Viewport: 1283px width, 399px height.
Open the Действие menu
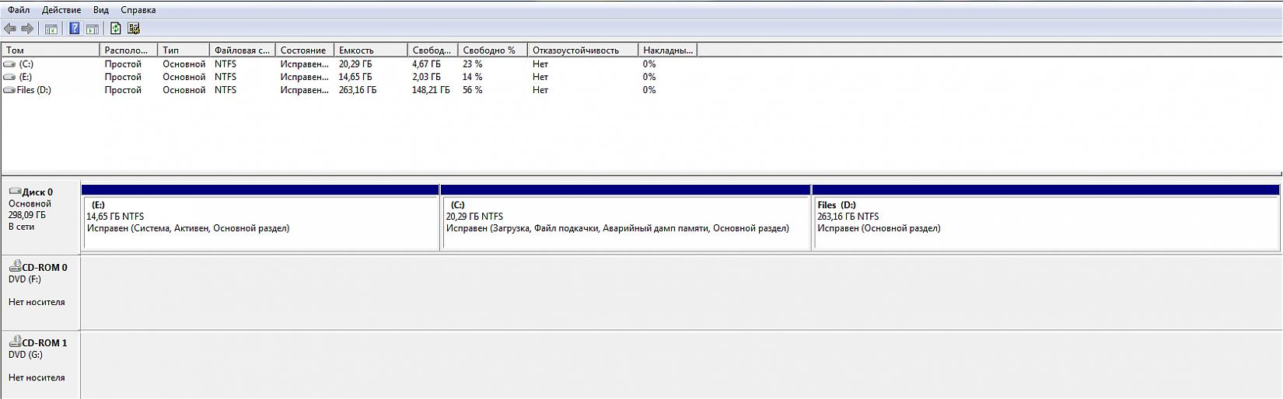(x=61, y=10)
